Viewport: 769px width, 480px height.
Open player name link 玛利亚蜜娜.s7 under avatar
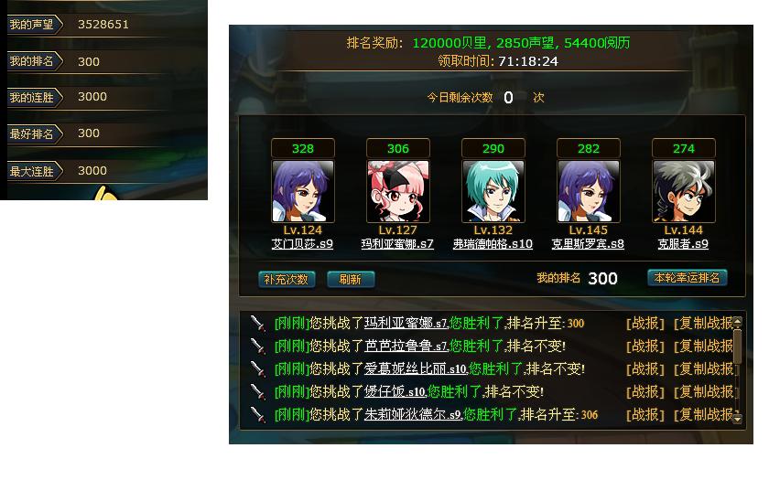(x=397, y=243)
